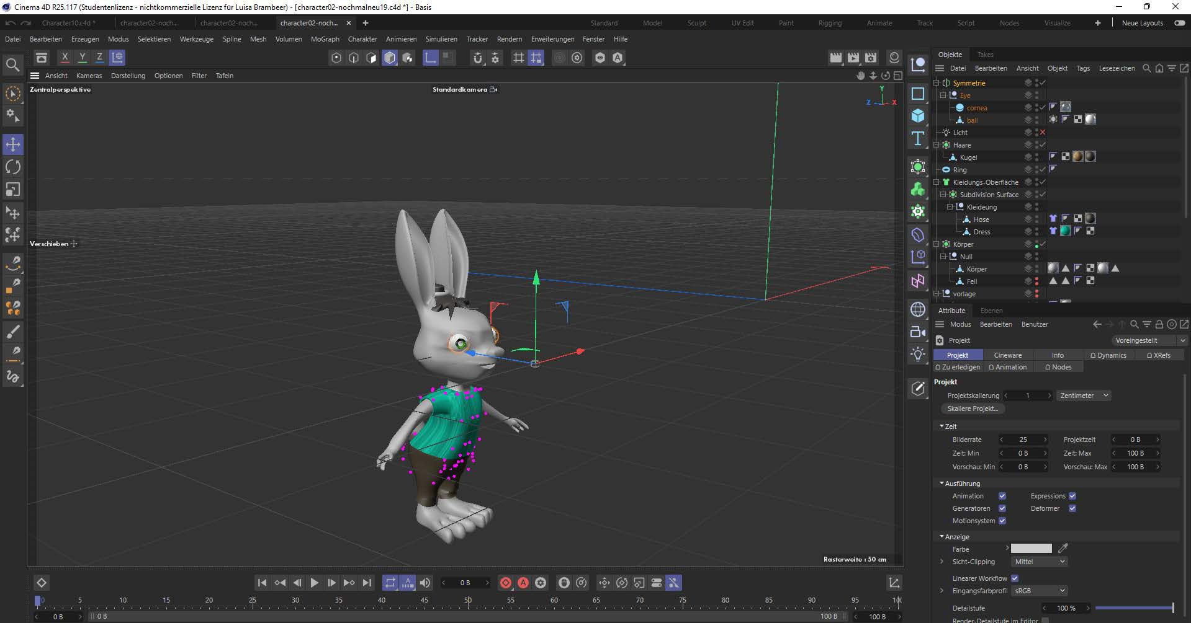Toggle Neue Layouts switch
The width and height of the screenshot is (1191, 623).
(x=1179, y=23)
